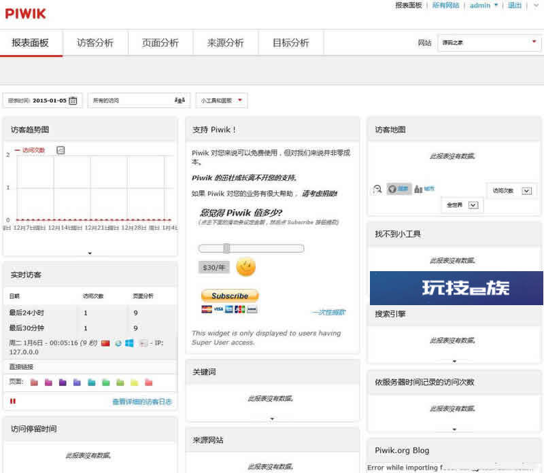This screenshot has height=473, width=544.
Task: Click the 最后30分钟 row label
Action: pyautogui.click(x=27, y=328)
